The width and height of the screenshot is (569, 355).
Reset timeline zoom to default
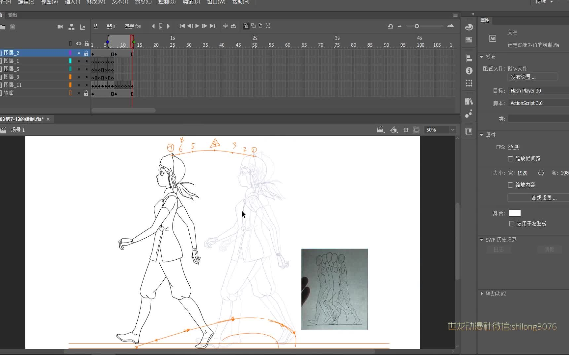(x=390, y=26)
